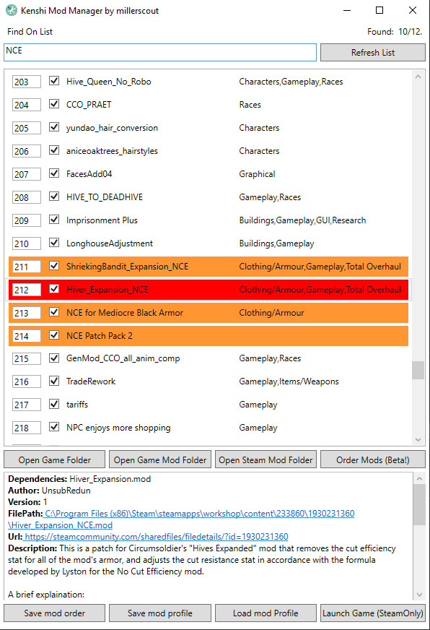The width and height of the screenshot is (430, 630).
Task: Launch Game (SteamOnly) button
Action: pos(372,613)
